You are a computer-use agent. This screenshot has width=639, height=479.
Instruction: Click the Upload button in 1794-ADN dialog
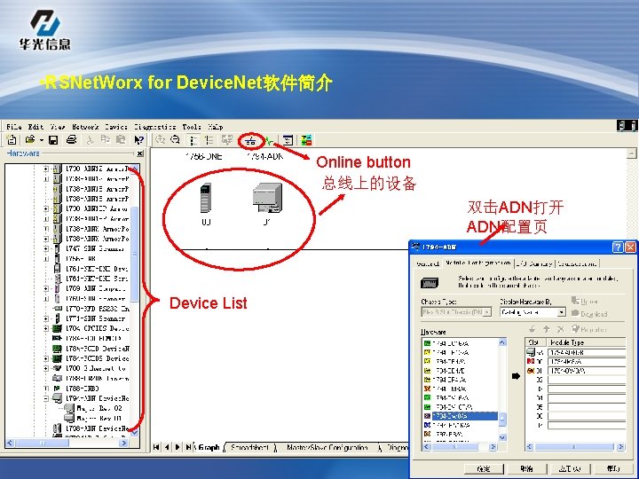585,302
